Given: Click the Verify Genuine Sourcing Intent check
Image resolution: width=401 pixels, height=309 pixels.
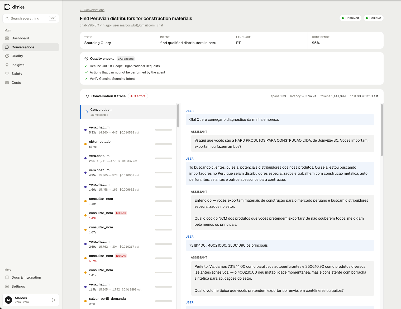Looking at the screenshot, I should pos(112,79).
